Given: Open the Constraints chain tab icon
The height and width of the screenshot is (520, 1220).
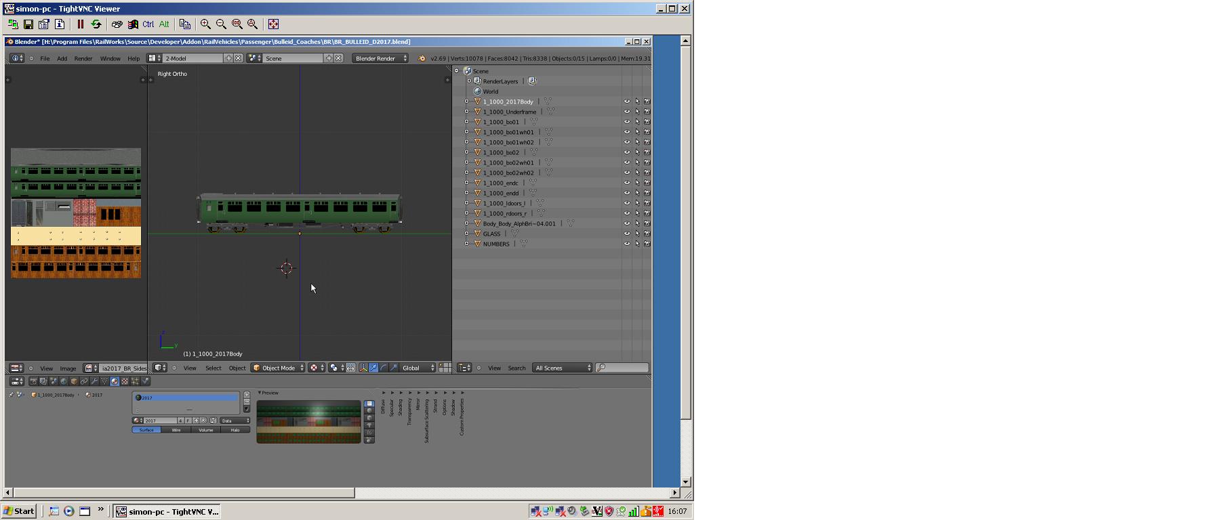Looking at the screenshot, I should tap(84, 381).
